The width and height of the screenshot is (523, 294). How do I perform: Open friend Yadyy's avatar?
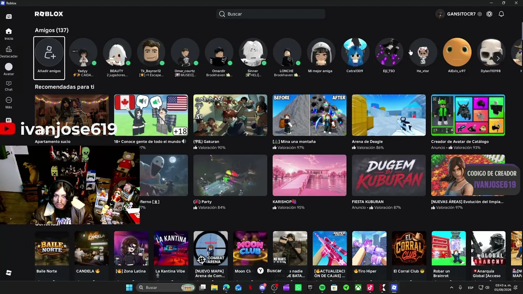pyautogui.click(x=83, y=52)
